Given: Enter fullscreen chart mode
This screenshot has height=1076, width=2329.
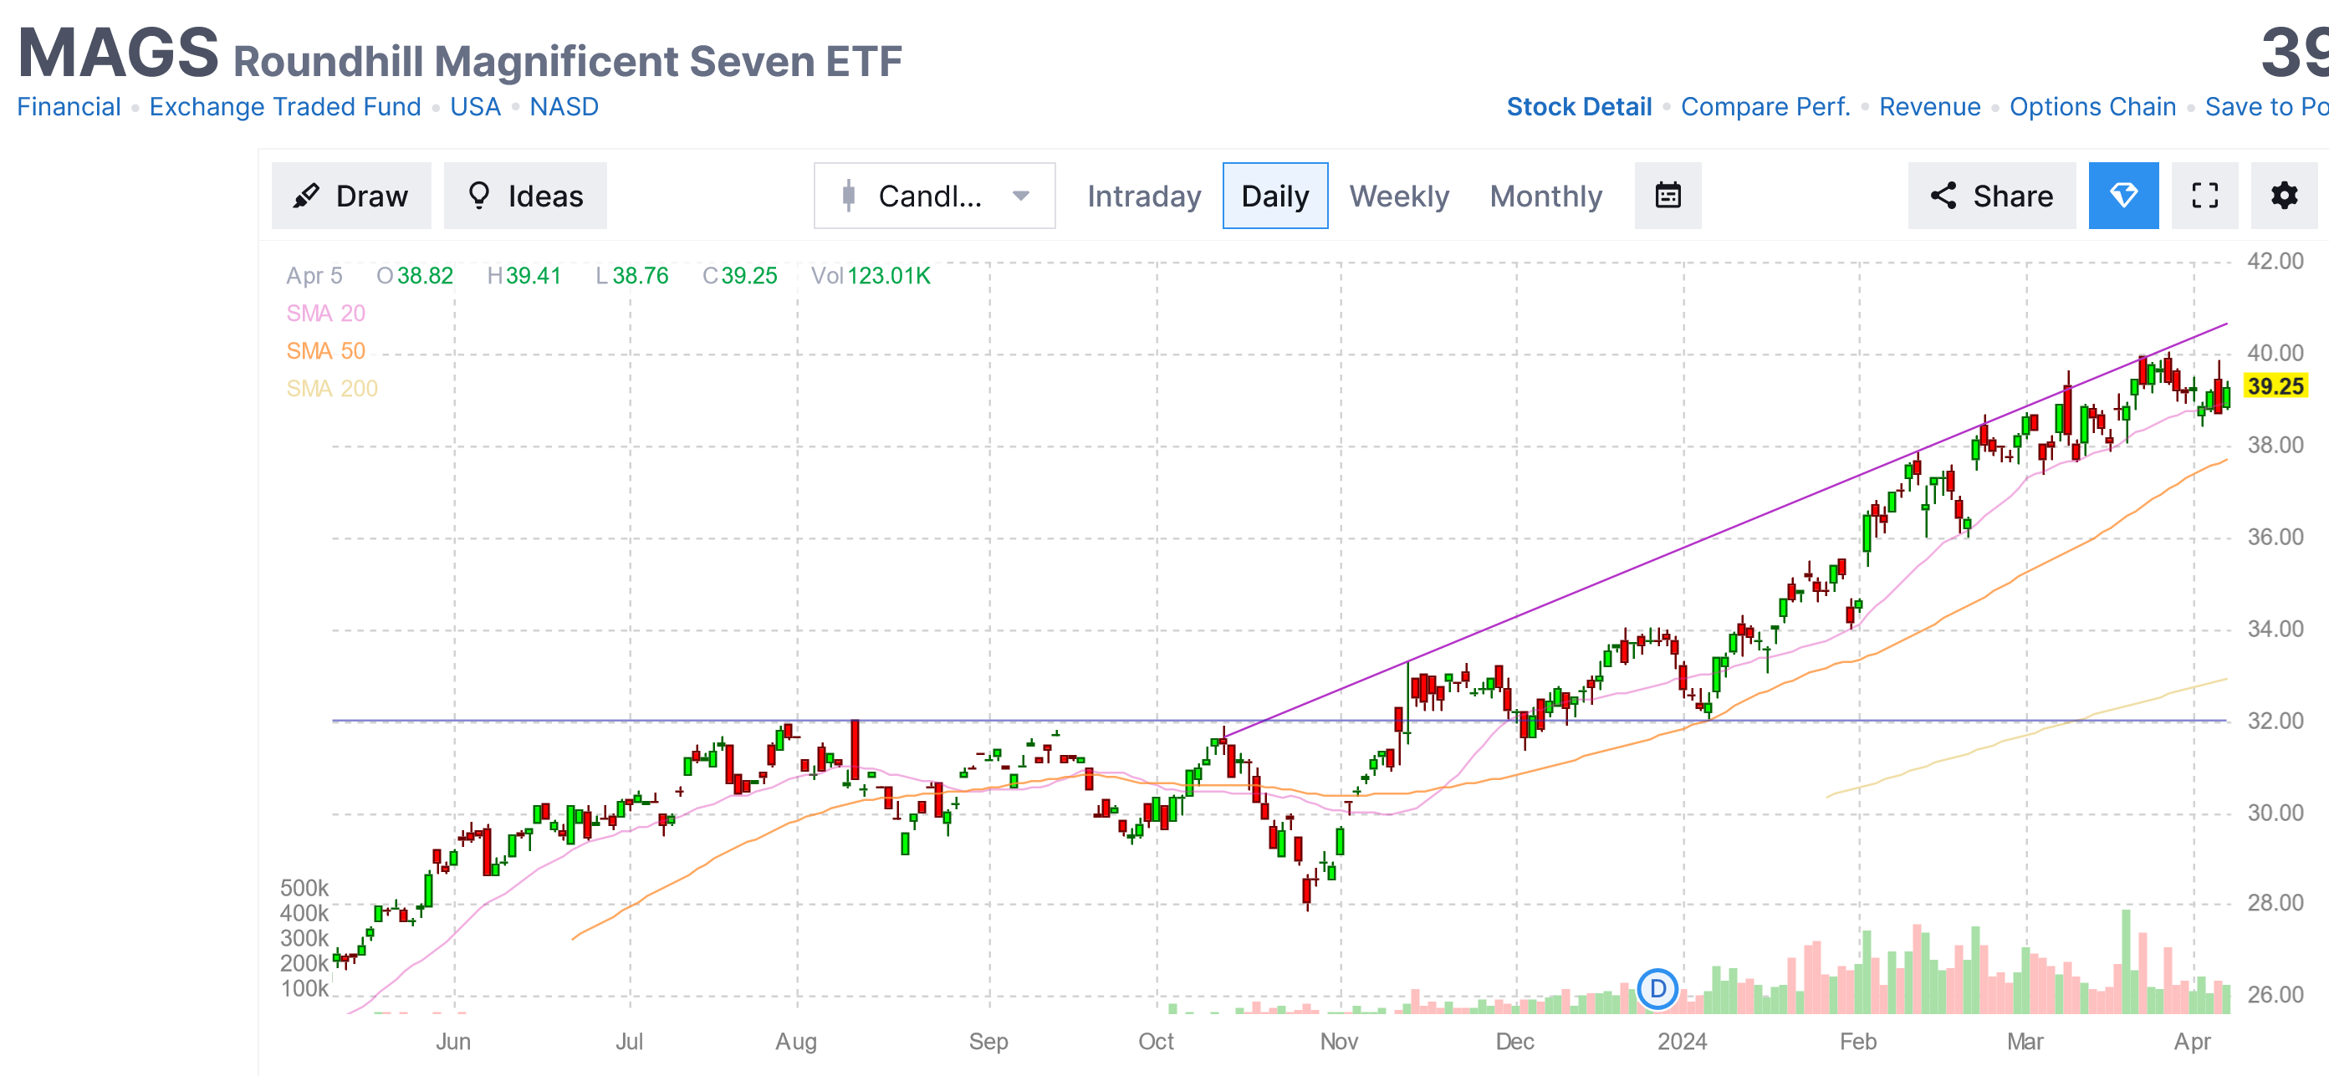Looking at the screenshot, I should point(2204,196).
